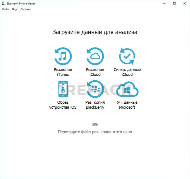Maximize the Elcomsoft Phone Viewer window
Viewport: 190px width, 179px height.
pyautogui.click(x=174, y=4)
